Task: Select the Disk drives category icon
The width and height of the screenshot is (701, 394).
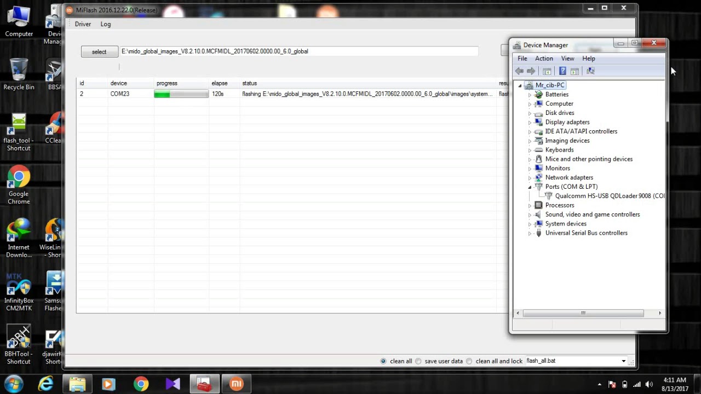Action: [x=539, y=113]
